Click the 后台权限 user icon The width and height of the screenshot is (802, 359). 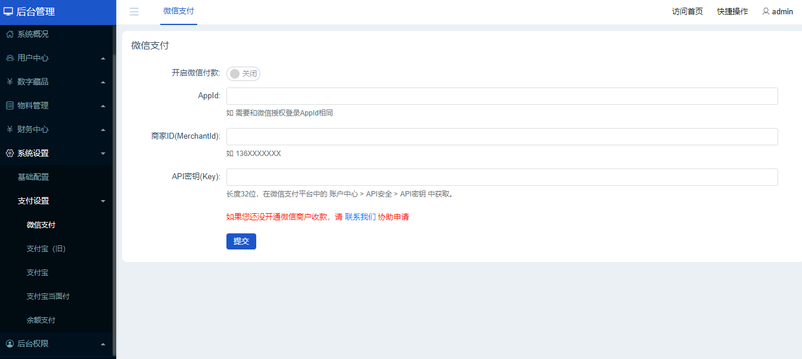tap(9, 344)
